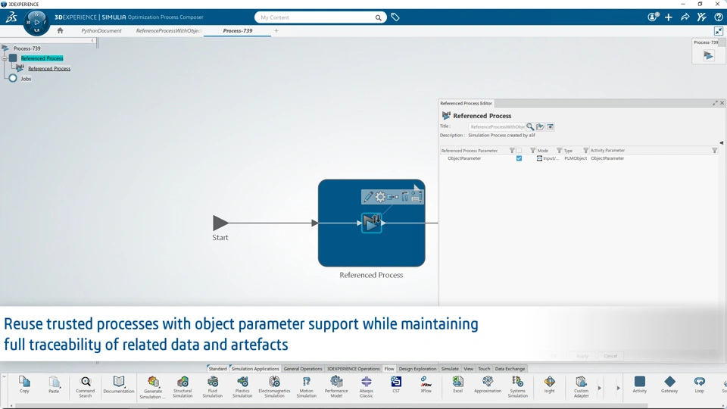
Task: Insert an Activity flow element
Action: [x=639, y=385]
